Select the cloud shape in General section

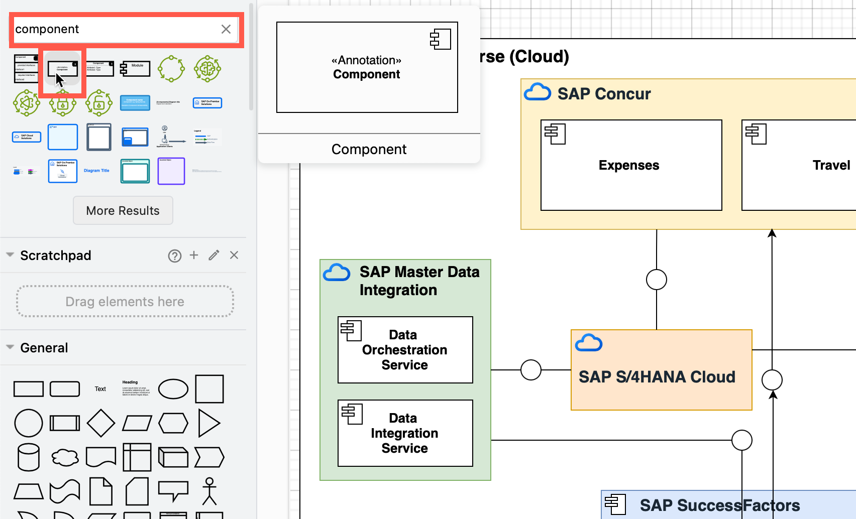[65, 457]
